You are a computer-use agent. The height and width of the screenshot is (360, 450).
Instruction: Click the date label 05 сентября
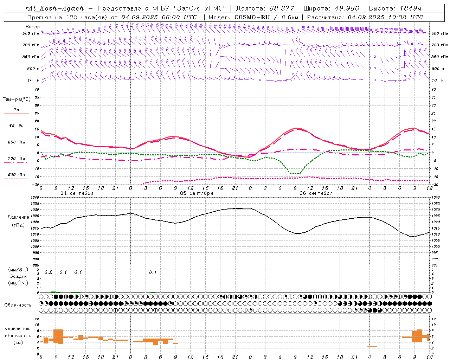[x=197, y=193]
